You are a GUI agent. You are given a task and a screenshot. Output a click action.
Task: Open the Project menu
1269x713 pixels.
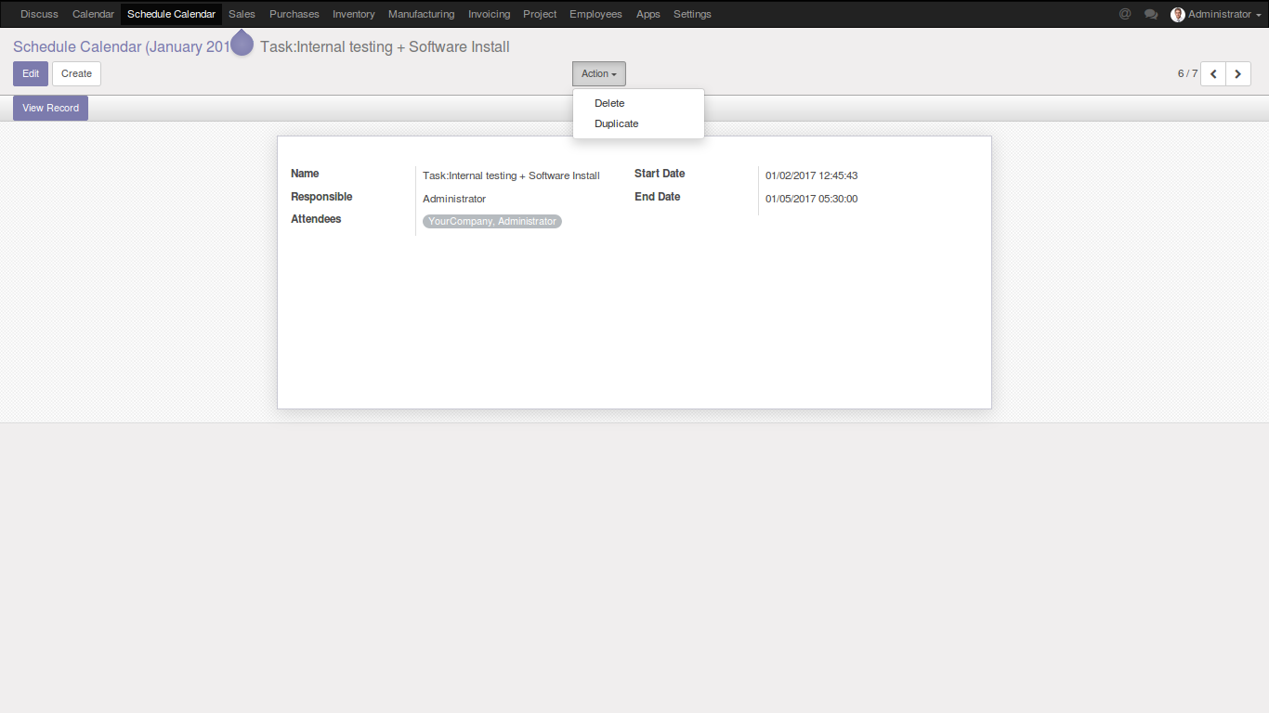pyautogui.click(x=540, y=14)
